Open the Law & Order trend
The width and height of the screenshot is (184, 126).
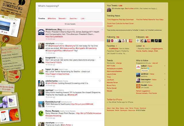tap(111, 74)
